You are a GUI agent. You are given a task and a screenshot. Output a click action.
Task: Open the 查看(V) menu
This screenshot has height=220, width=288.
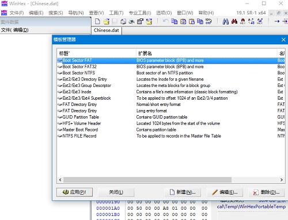pyautogui.click(x=96, y=13)
